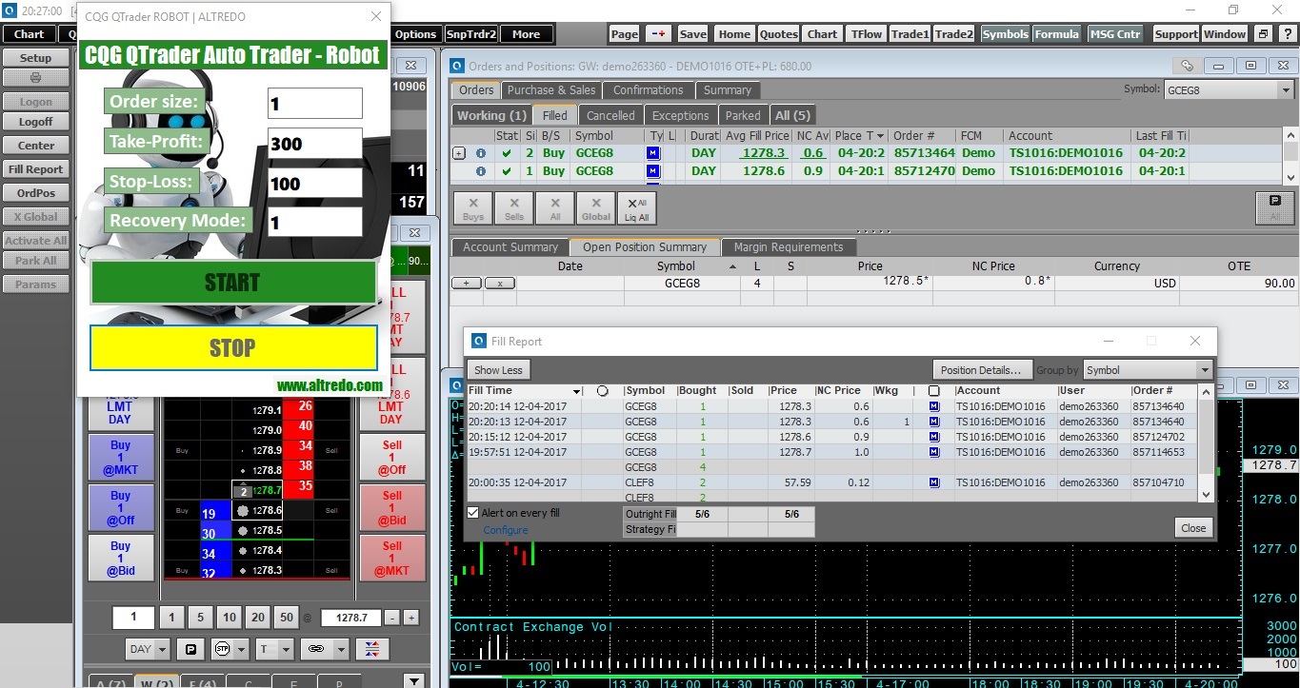
Task: Click the link icon in Orders and Positions title bar
Action: click(1187, 66)
